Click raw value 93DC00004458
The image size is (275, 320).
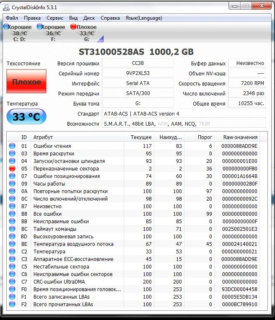[x=239, y=289]
